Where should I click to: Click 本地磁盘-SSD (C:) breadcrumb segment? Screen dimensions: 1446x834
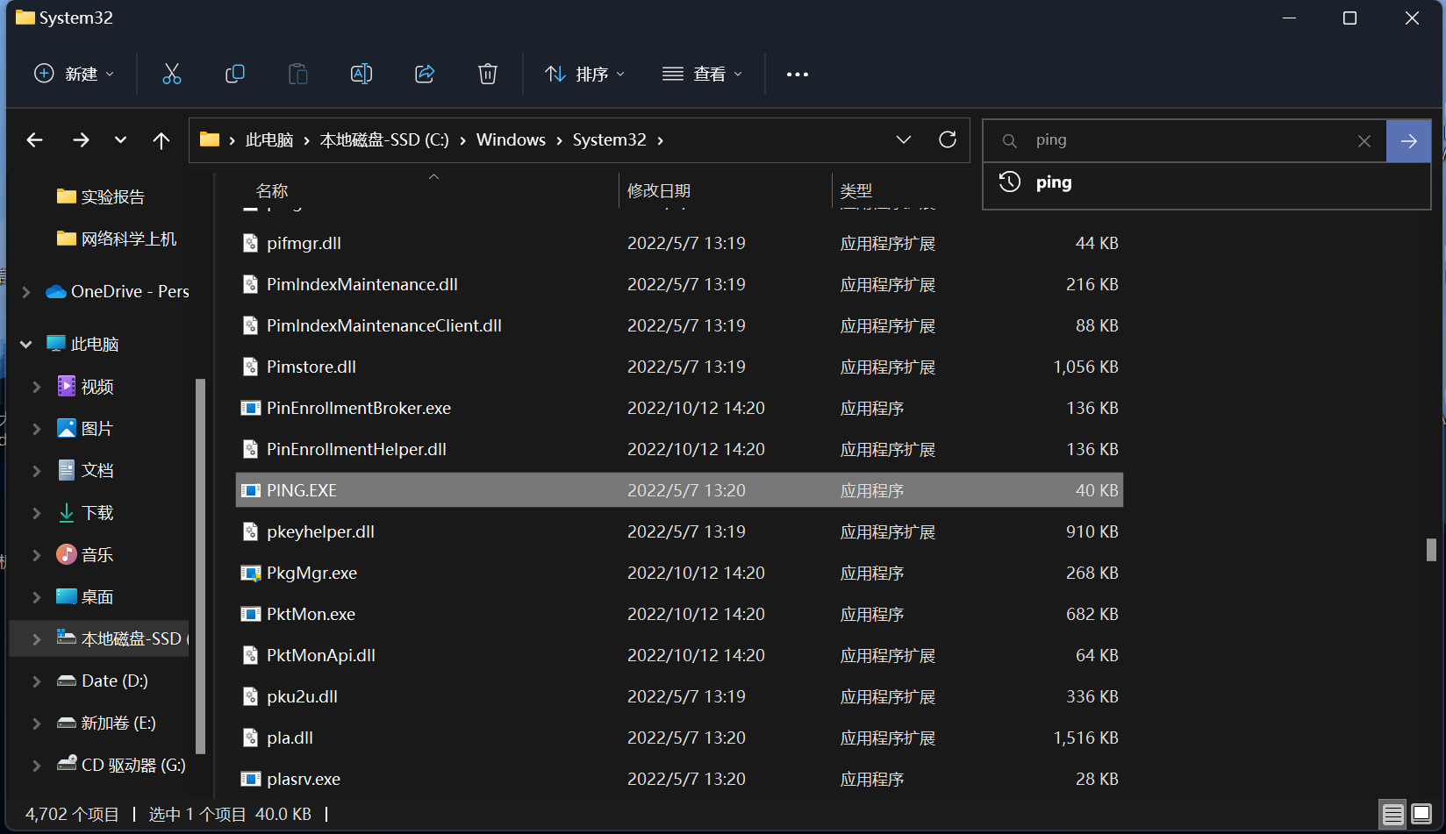click(384, 140)
